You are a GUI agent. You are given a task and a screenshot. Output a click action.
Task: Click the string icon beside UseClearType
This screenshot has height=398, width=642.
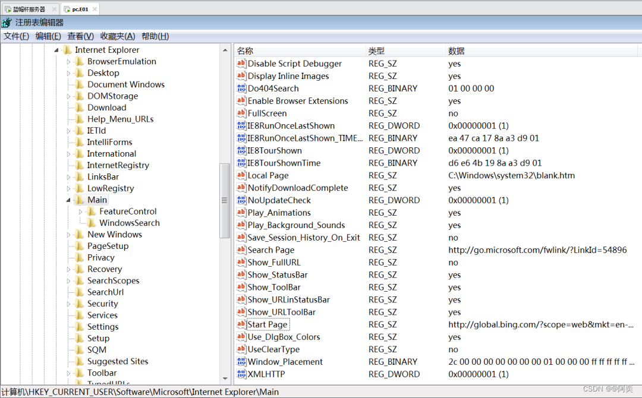coord(241,349)
